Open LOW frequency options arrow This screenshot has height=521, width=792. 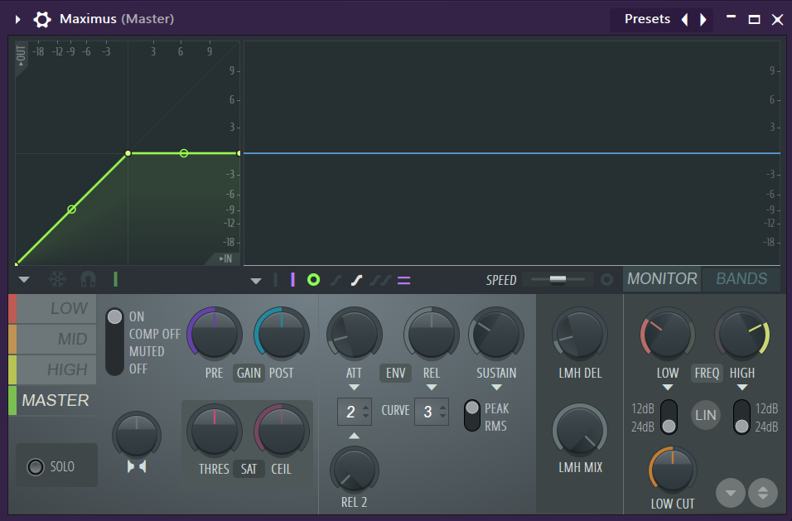point(667,387)
